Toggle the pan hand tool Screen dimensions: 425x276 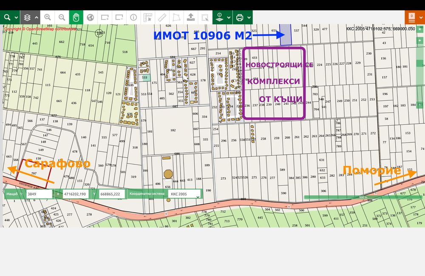76,17
